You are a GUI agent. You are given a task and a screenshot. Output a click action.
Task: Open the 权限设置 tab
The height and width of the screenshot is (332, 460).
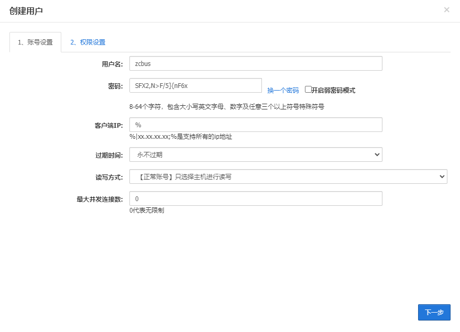pos(87,42)
